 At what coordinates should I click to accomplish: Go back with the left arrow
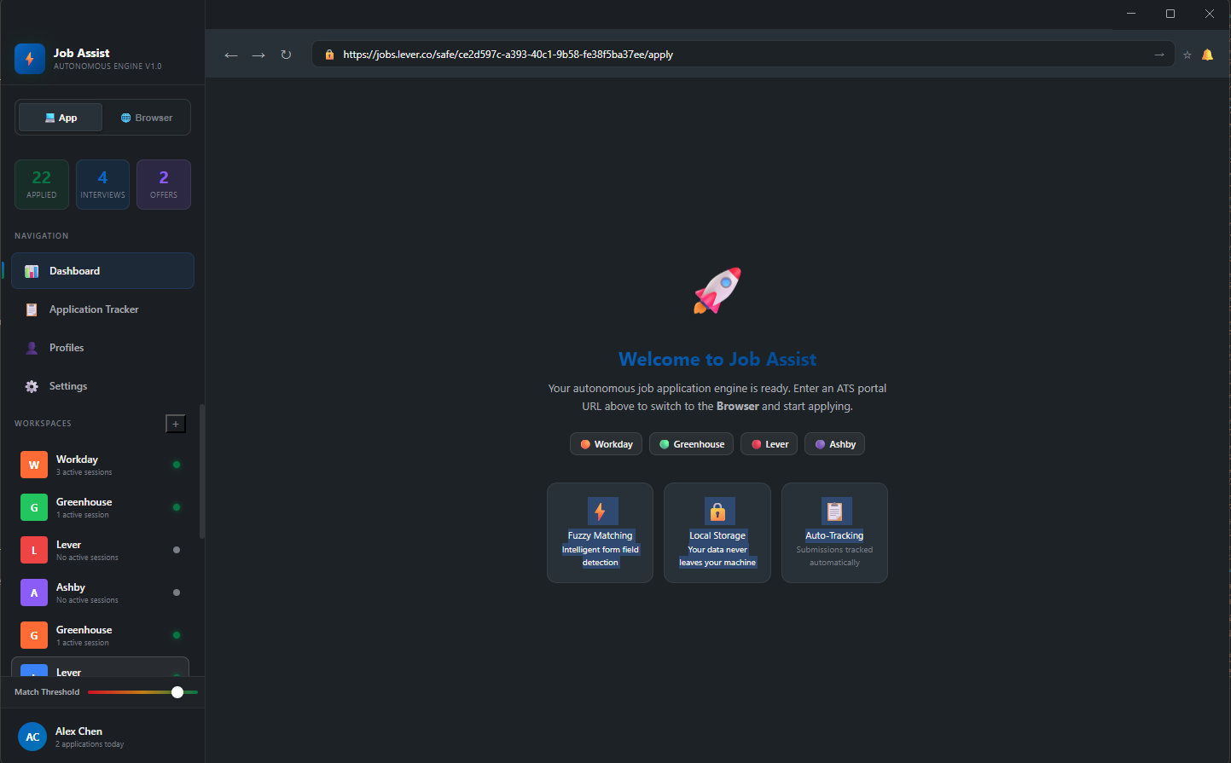tap(231, 55)
